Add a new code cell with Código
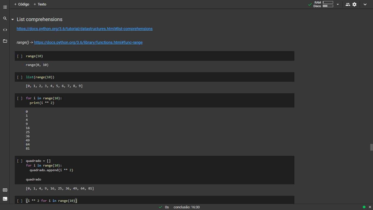The height and width of the screenshot is (210, 373). [x=22, y=4]
